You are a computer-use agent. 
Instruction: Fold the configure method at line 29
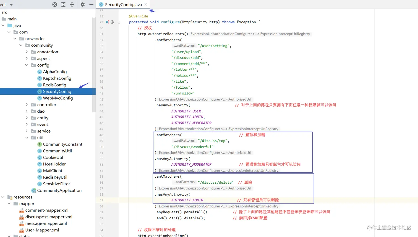[119, 22]
